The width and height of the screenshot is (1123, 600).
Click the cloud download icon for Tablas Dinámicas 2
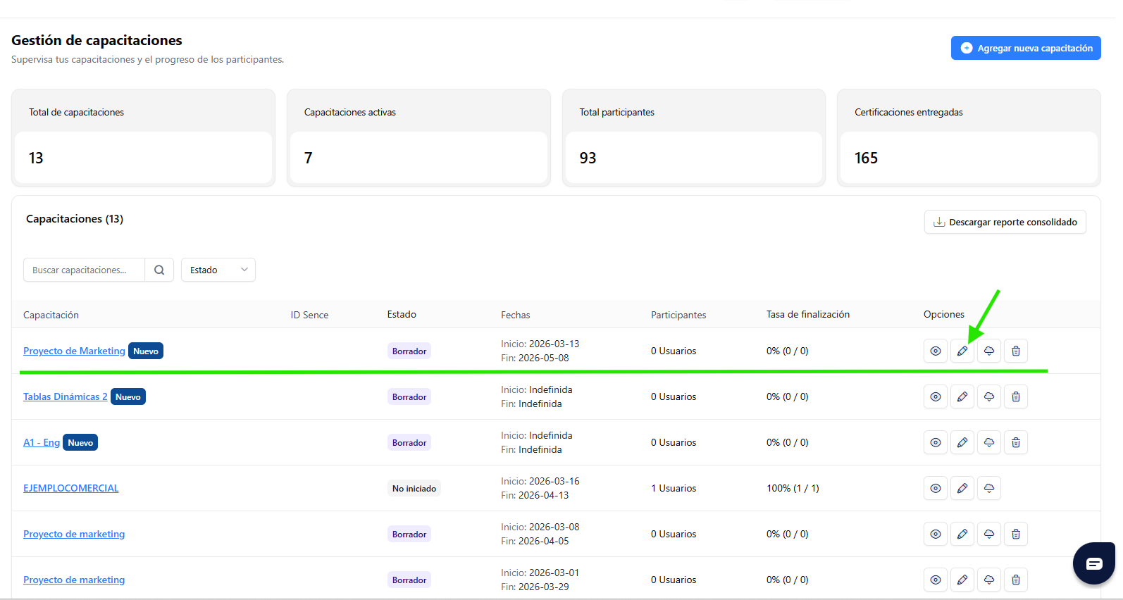[x=989, y=396]
